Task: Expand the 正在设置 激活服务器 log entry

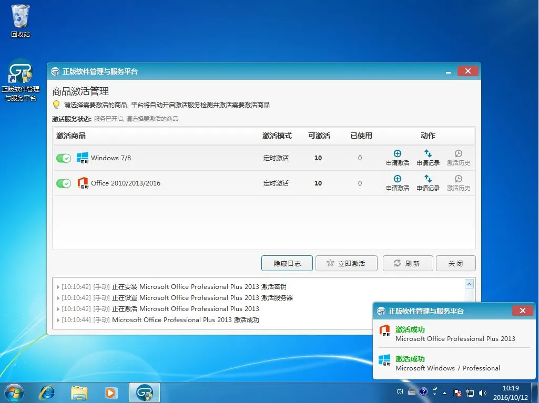Action: pyautogui.click(x=58, y=298)
